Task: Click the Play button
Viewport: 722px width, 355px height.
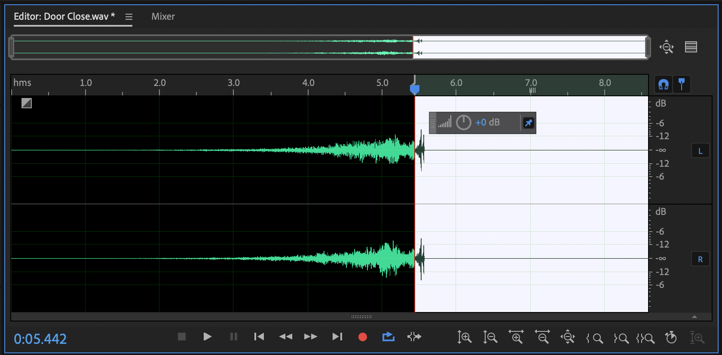Action: [207, 337]
